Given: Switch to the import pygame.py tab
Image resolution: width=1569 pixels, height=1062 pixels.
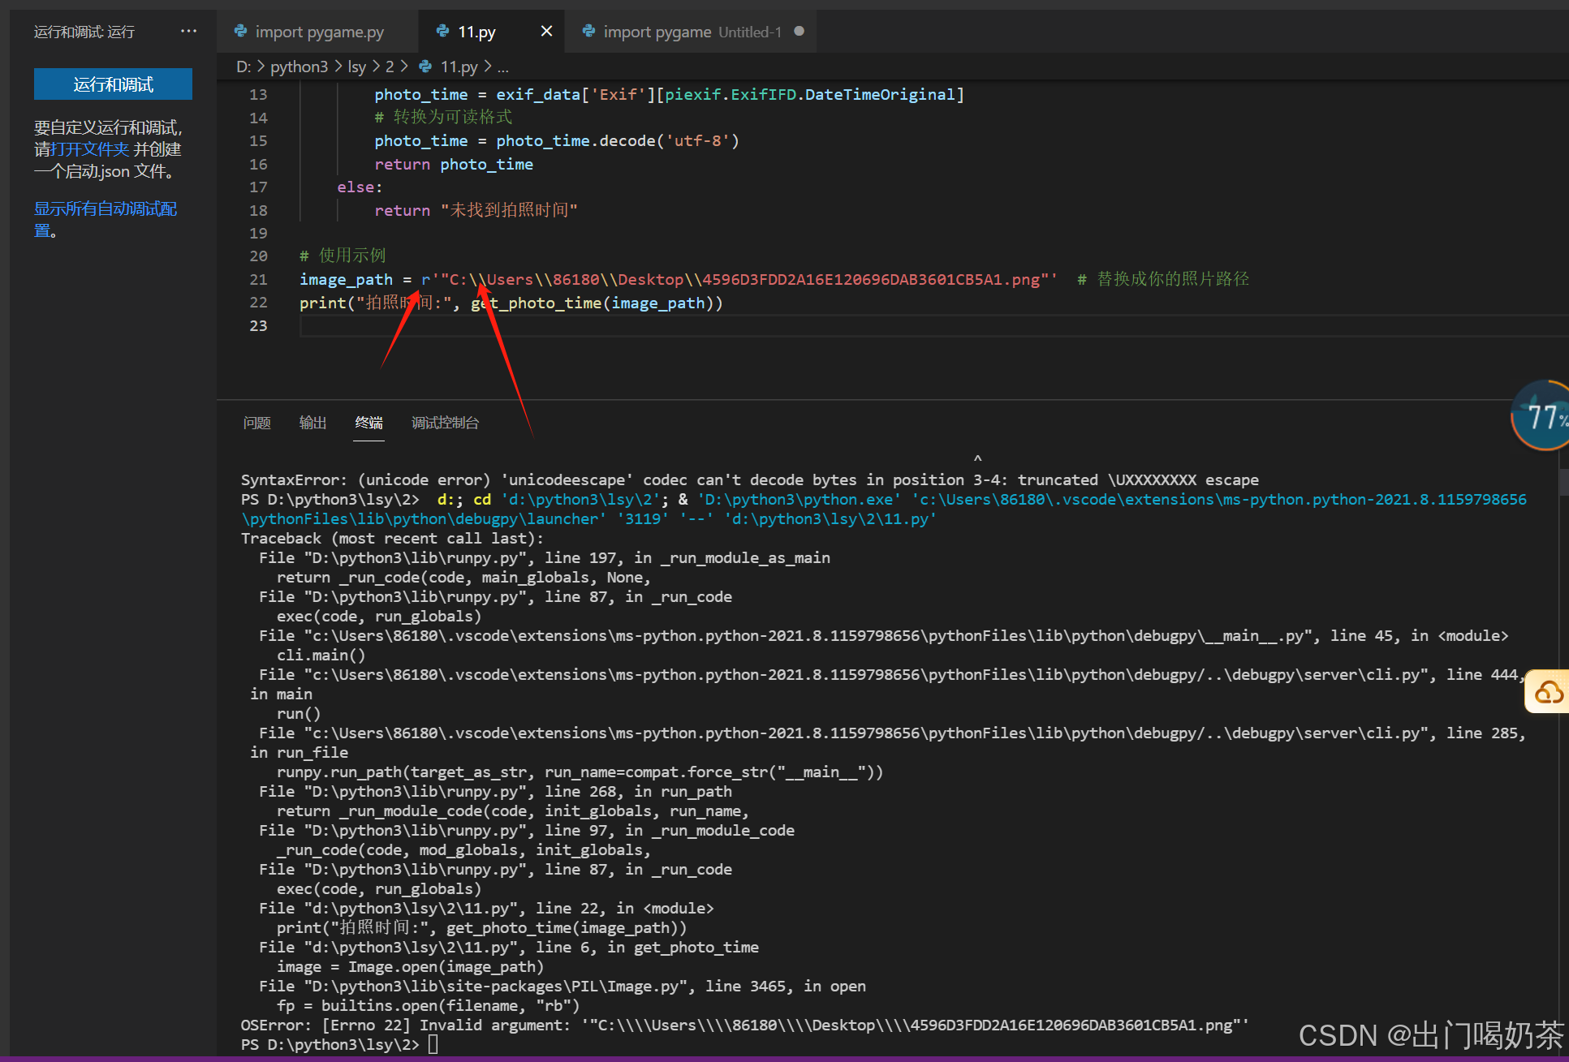Looking at the screenshot, I should (318, 32).
